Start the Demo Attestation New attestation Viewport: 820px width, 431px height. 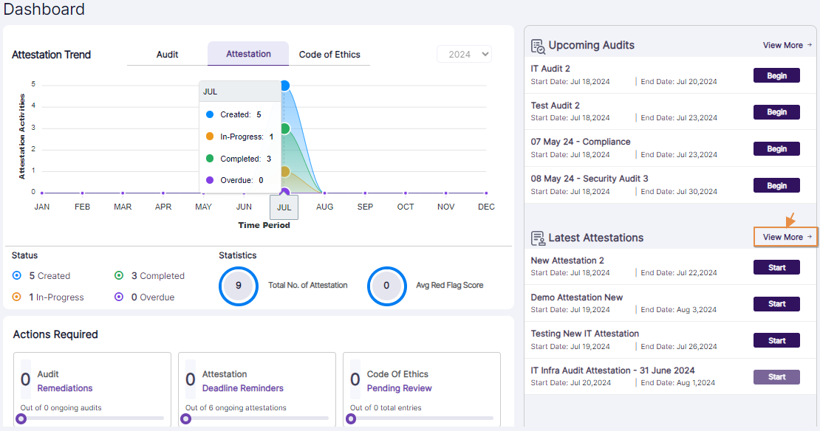776,303
